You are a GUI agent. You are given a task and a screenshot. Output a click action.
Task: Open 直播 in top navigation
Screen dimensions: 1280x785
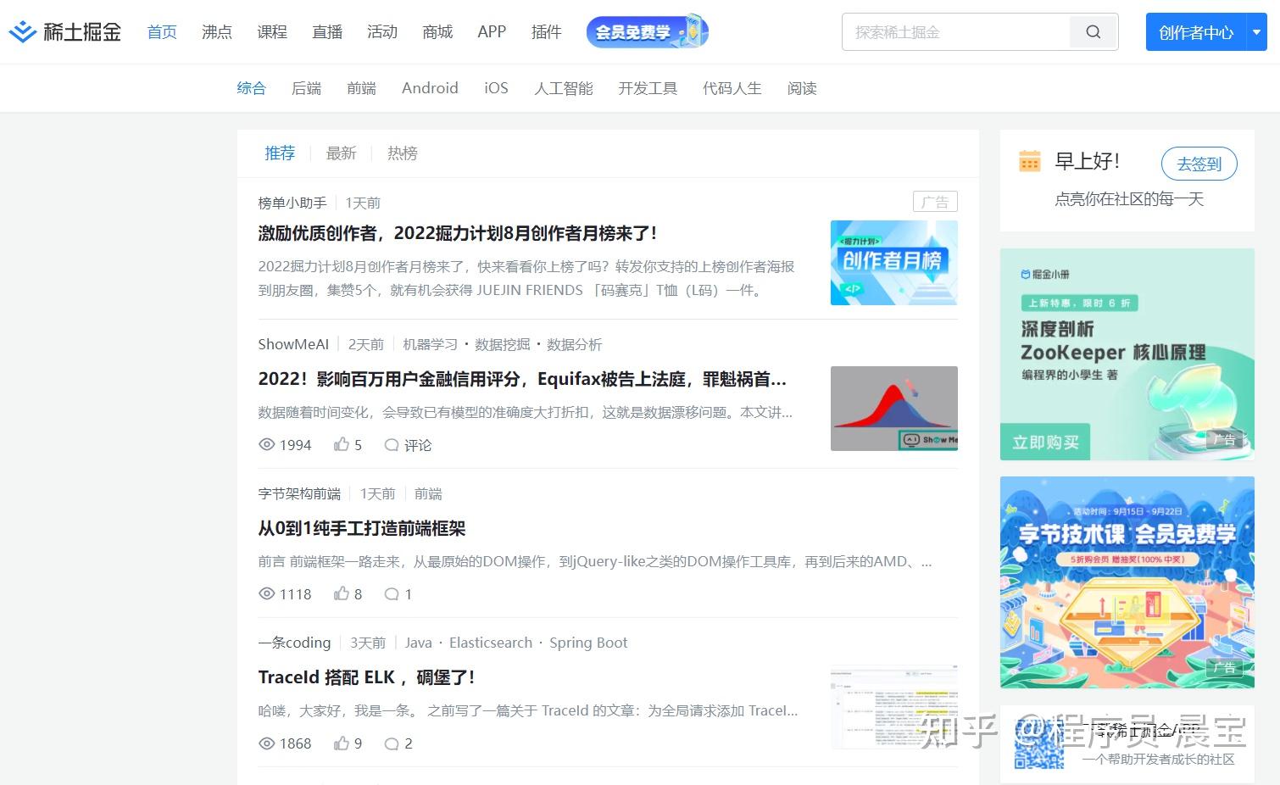click(x=327, y=32)
